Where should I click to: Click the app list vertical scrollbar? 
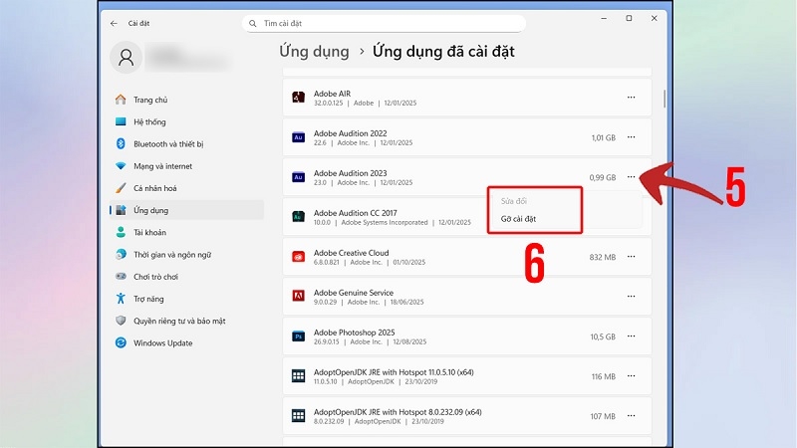664,99
